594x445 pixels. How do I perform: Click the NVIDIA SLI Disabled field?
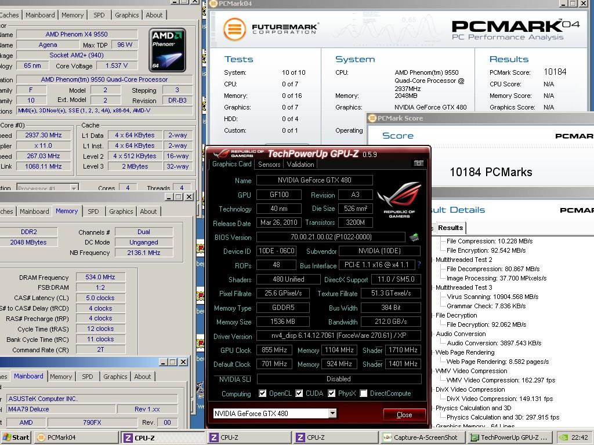coord(339,379)
